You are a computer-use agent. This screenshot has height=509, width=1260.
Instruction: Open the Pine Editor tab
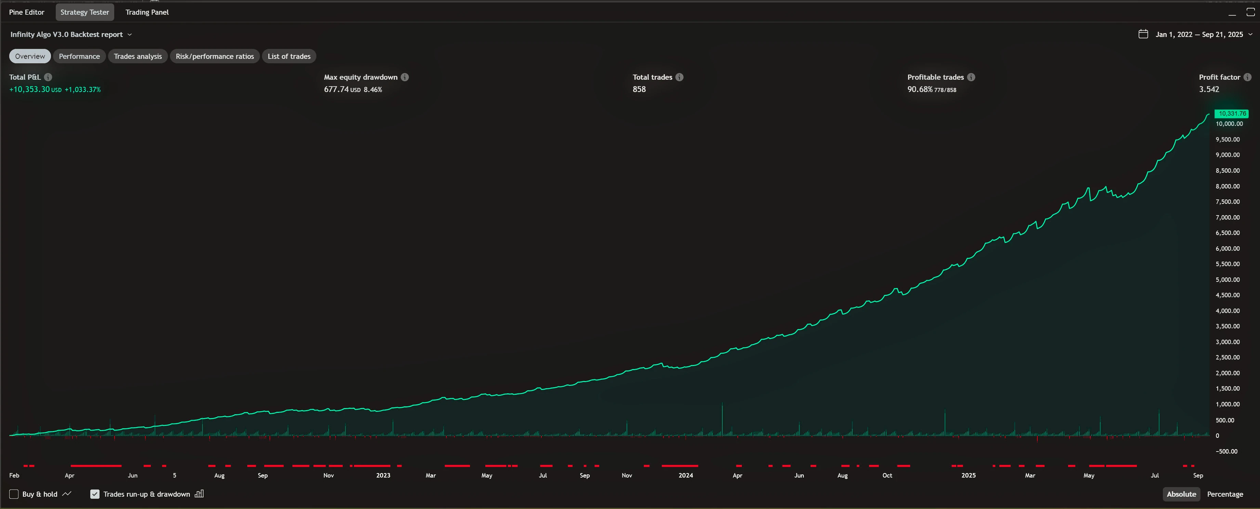[26, 12]
